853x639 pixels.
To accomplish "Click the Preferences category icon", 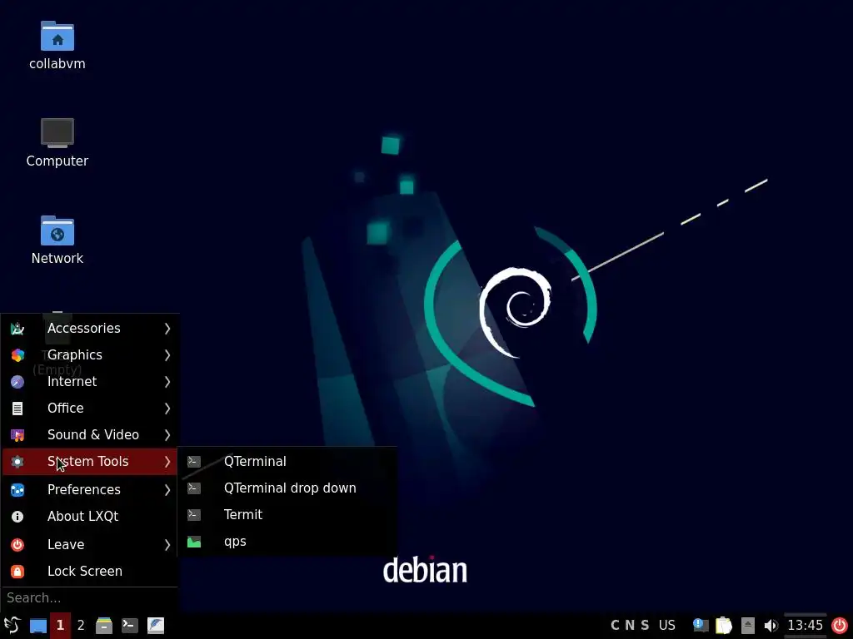I will click(17, 489).
